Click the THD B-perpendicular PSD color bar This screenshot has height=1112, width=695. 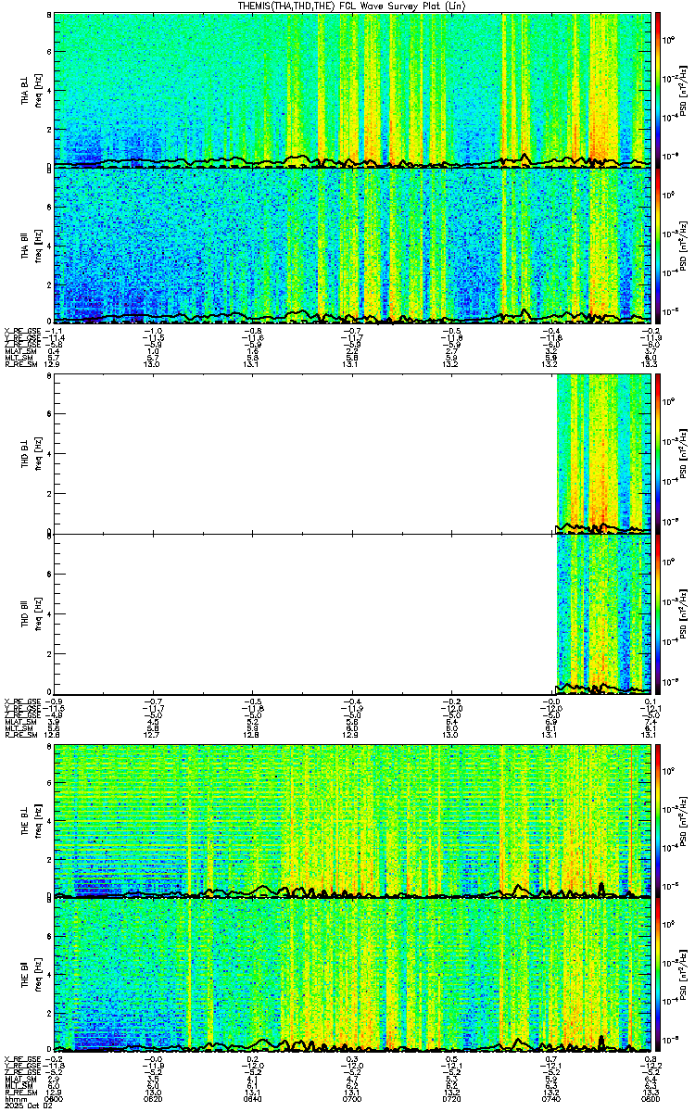point(658,454)
